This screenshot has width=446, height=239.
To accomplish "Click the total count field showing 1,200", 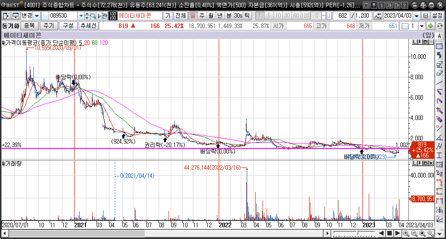I will pyautogui.click(x=364, y=16).
